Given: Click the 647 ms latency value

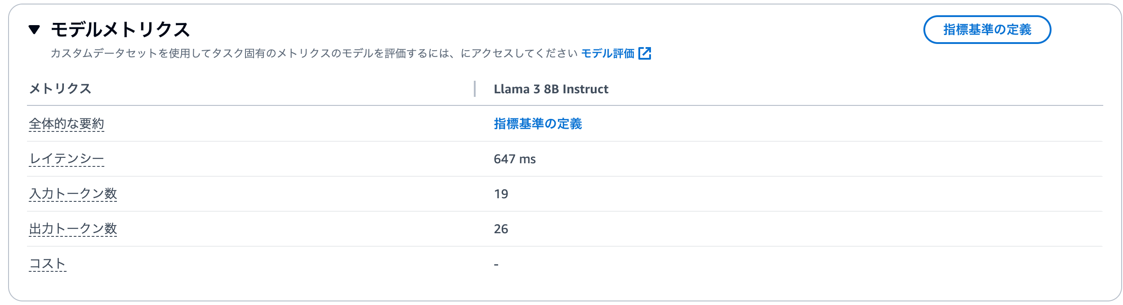Looking at the screenshot, I should point(514,159).
